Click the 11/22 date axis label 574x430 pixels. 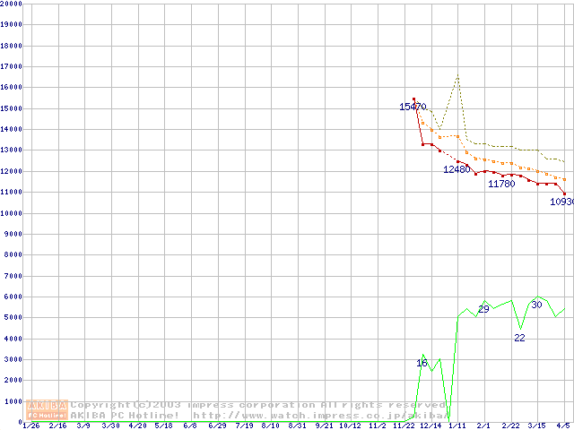click(404, 426)
